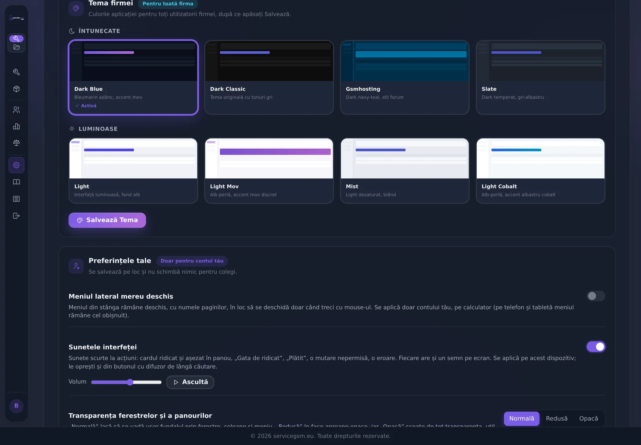Open the repairs wrench icon in the sidebar
The height and width of the screenshot is (445, 641).
tap(16, 72)
